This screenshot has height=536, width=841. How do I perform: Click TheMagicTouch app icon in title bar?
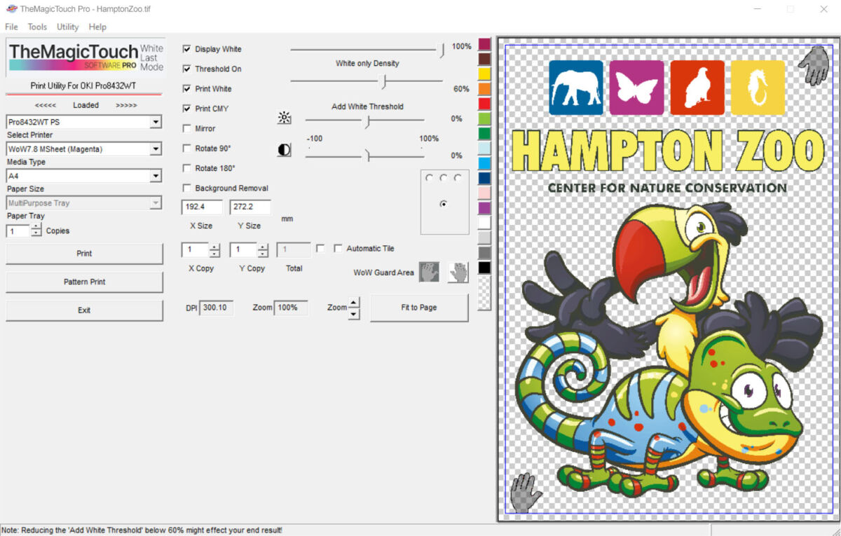11,9
